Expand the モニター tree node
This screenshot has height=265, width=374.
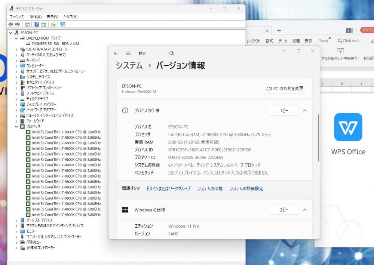(16, 231)
